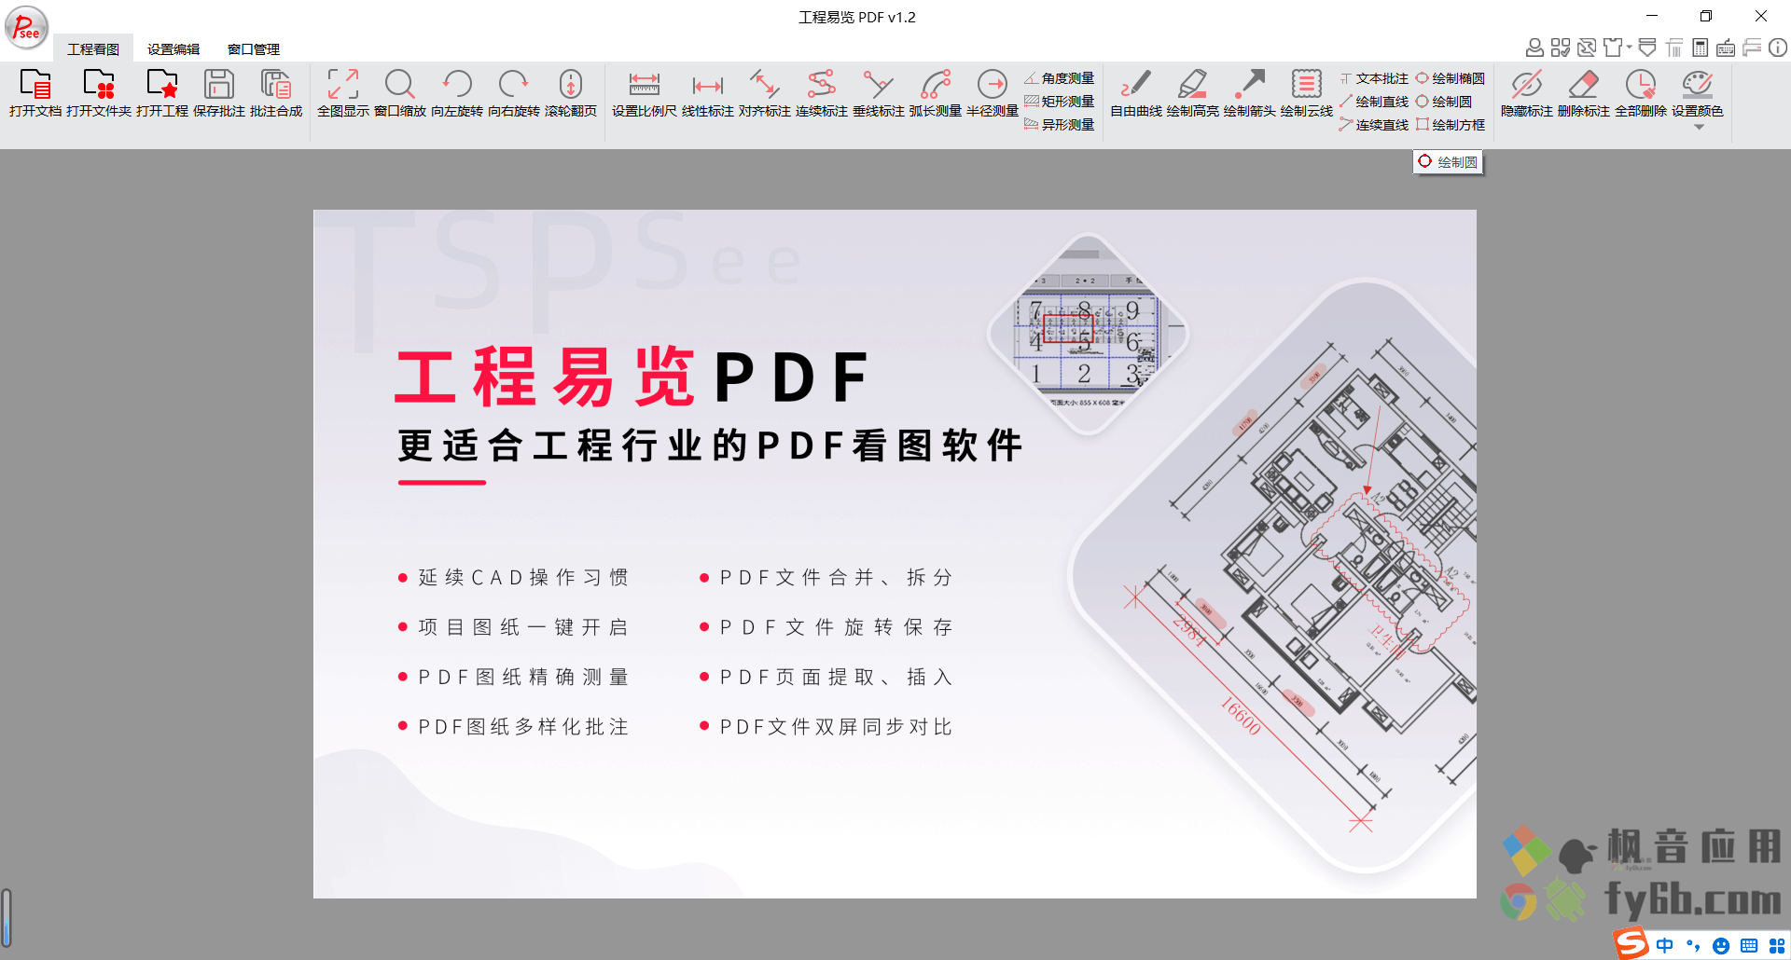Choose 连续直线 polyline tool
The height and width of the screenshot is (960, 1791).
tap(1374, 125)
